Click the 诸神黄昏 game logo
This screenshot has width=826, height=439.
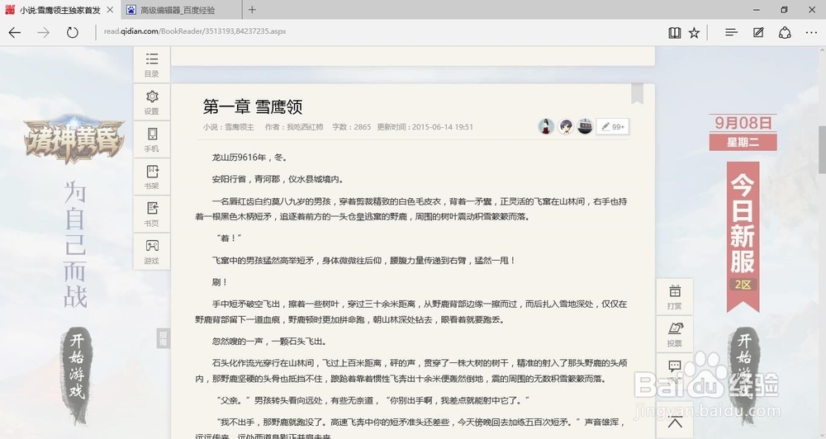tap(74, 139)
